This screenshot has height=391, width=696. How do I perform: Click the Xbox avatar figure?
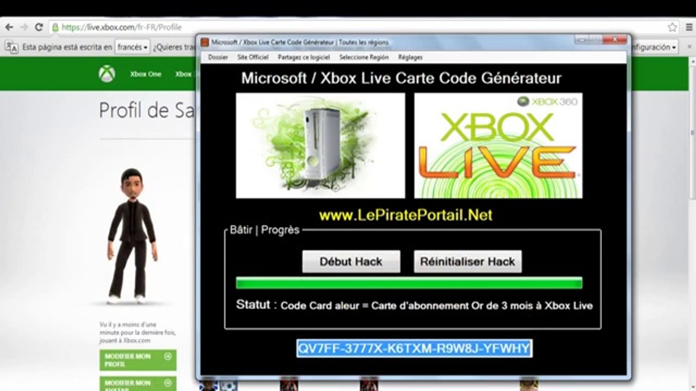click(132, 236)
